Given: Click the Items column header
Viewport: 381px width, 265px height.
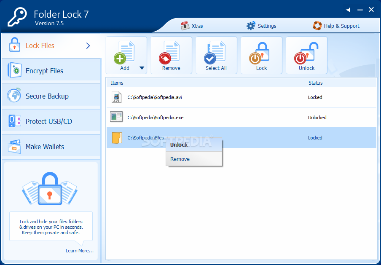Looking at the screenshot, I should click(205, 83).
